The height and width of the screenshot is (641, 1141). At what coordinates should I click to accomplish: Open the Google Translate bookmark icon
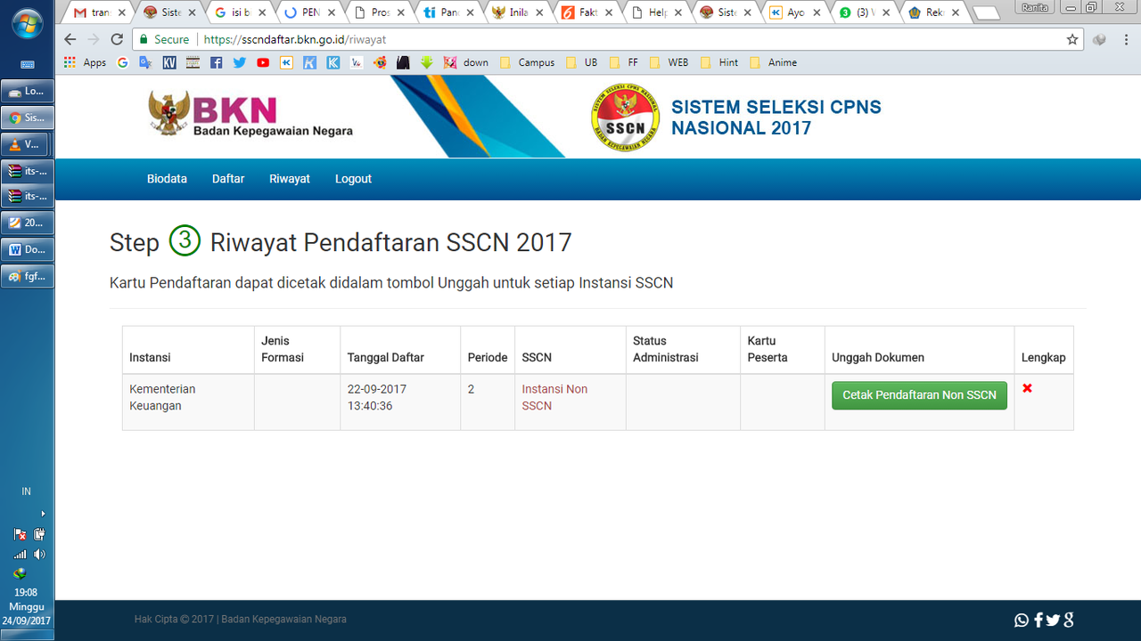pyautogui.click(x=145, y=62)
